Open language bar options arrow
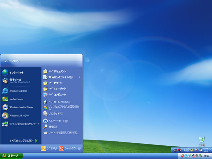 click(x=210, y=151)
